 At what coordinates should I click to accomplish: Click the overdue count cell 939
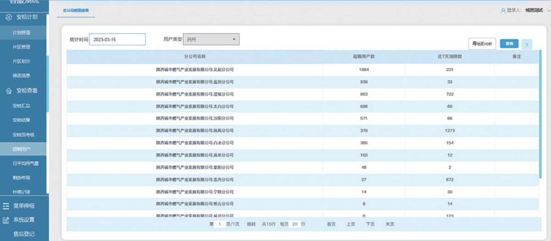pyautogui.click(x=364, y=82)
